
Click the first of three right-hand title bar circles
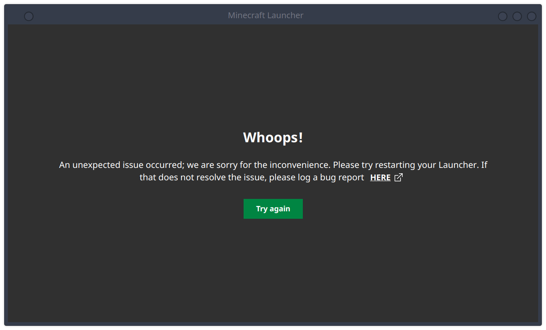(x=503, y=16)
